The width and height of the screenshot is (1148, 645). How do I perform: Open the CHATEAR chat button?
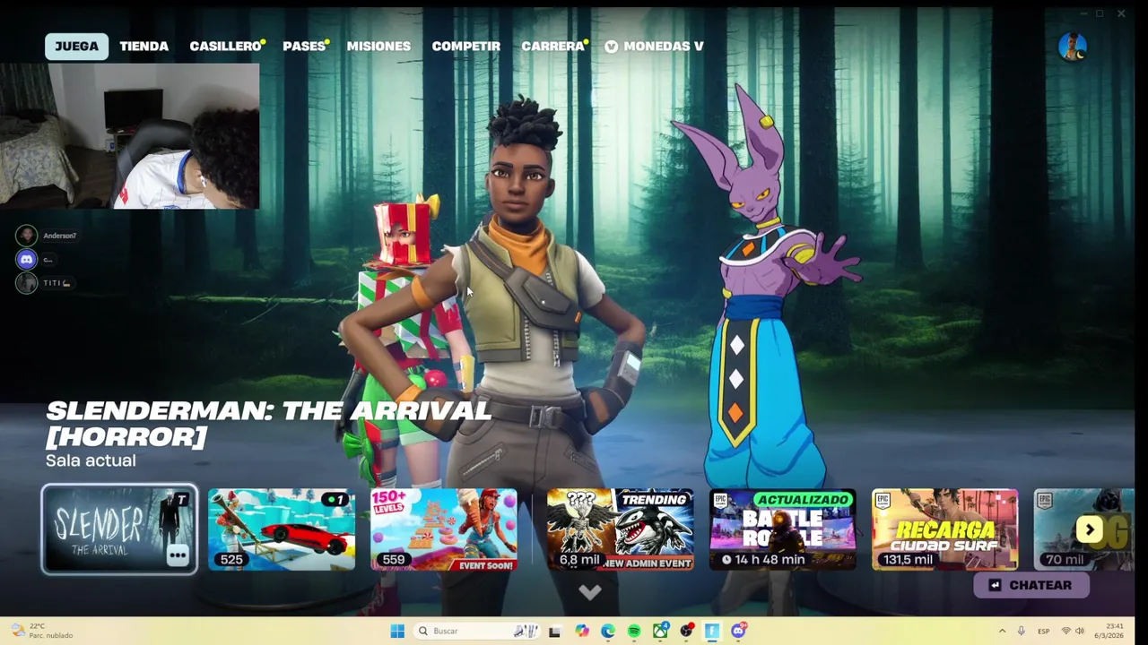click(x=1031, y=585)
